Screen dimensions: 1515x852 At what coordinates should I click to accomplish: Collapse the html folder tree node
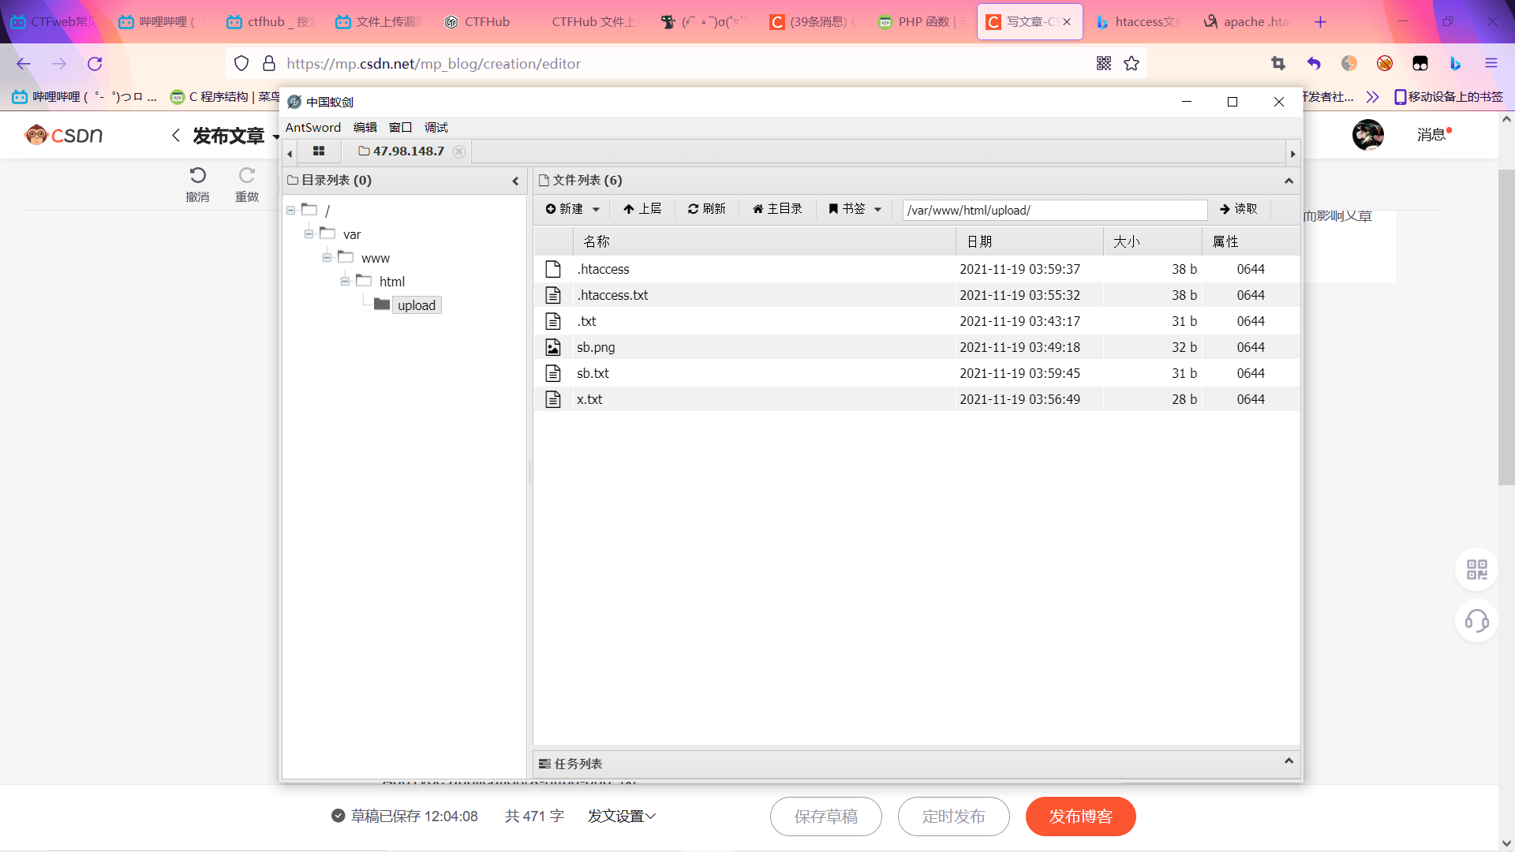pyautogui.click(x=345, y=282)
